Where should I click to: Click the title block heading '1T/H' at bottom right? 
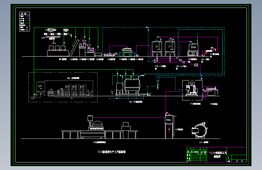218,153
